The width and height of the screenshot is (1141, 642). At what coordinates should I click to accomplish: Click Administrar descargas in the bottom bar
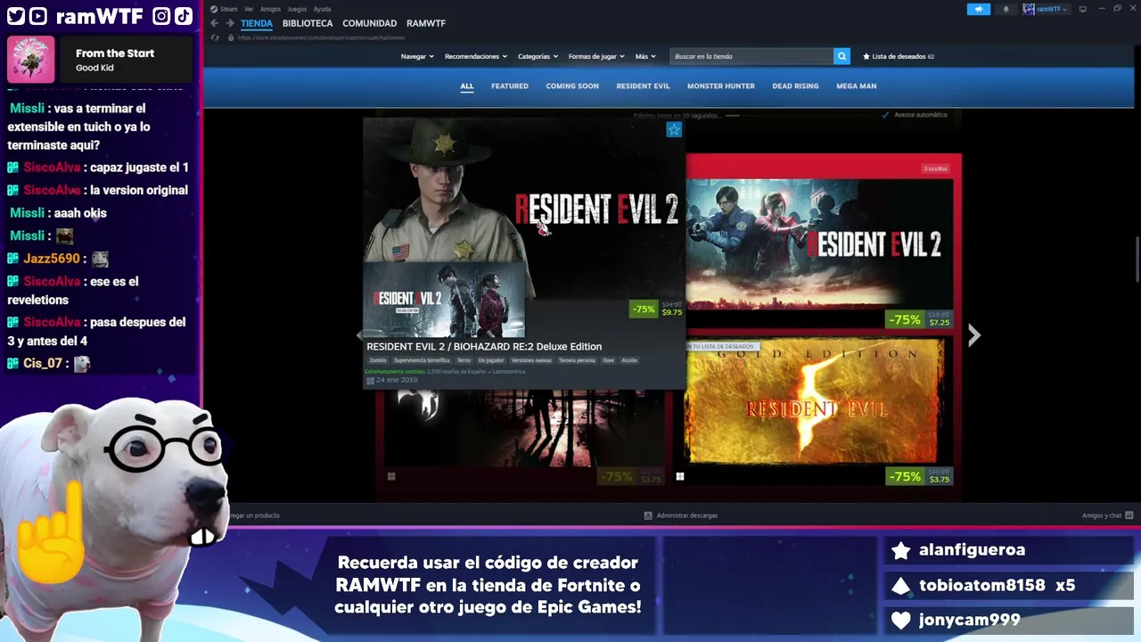687,515
